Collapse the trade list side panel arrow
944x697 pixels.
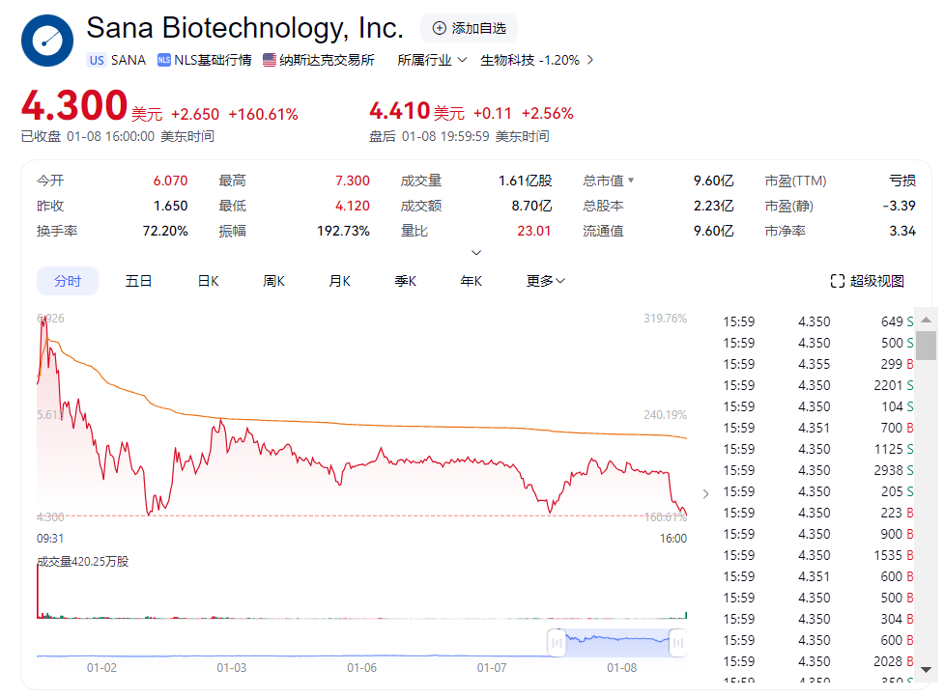pyautogui.click(x=705, y=493)
